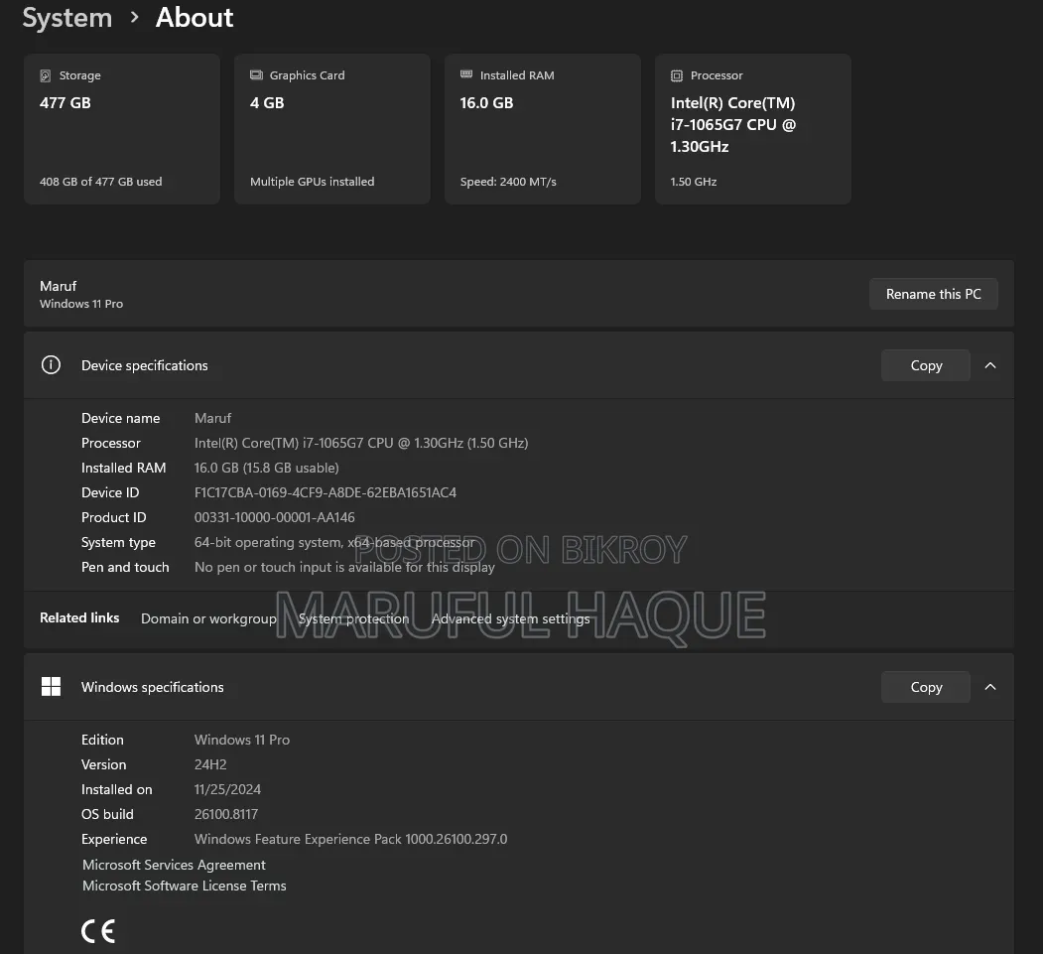Viewport: 1043px width, 954px height.
Task: Open the Graphics Card 4 GB card
Action: click(331, 129)
